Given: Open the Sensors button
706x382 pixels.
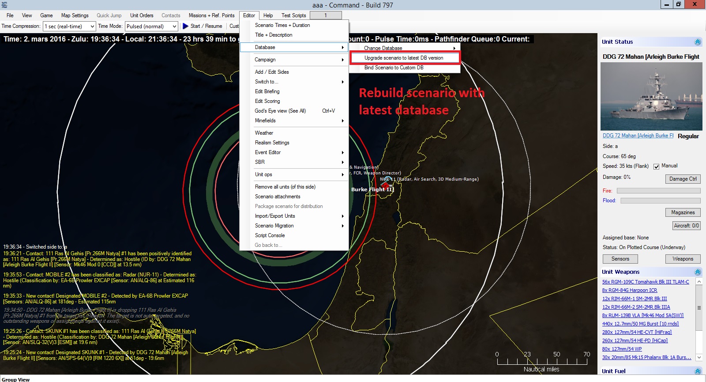Looking at the screenshot, I should [620, 259].
